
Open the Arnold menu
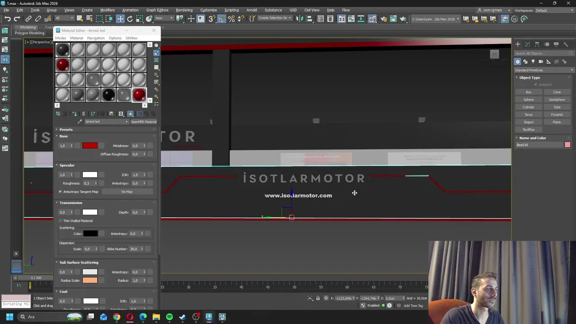[x=252, y=10]
